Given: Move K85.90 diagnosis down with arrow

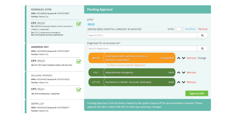Looking at the screenshot, I should [183, 58].
